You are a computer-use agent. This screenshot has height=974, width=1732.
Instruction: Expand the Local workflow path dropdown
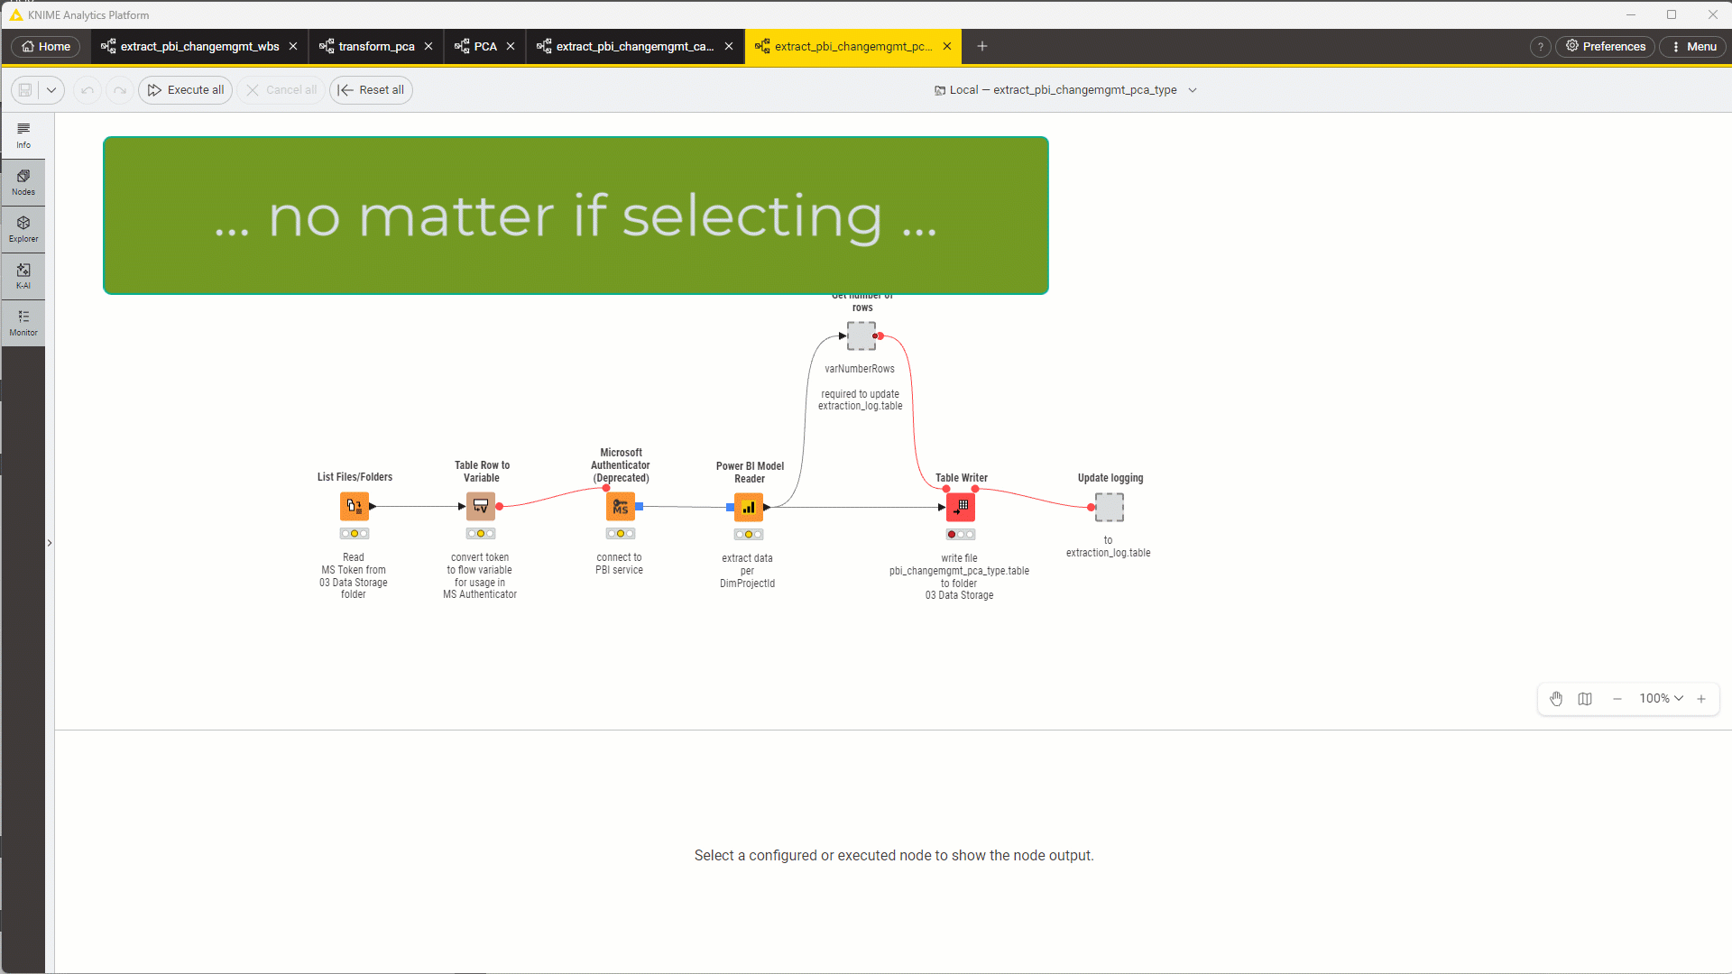point(1193,90)
